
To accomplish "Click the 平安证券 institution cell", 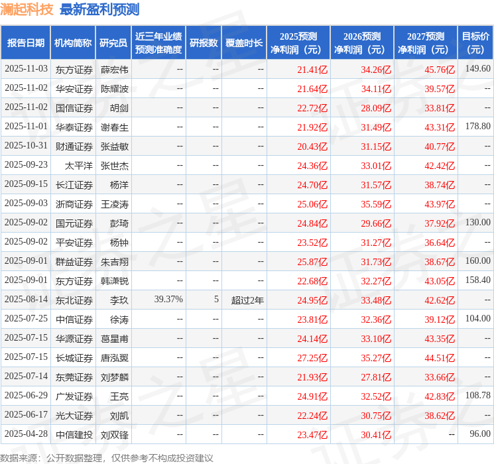I will 74,243.
